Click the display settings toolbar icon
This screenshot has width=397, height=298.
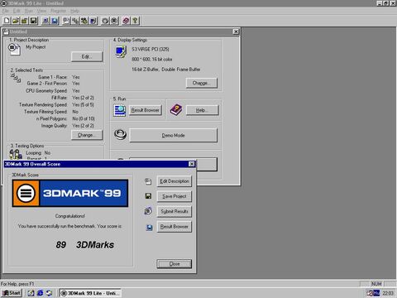(93, 21)
